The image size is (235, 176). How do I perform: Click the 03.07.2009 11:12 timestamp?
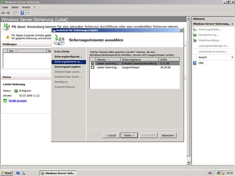29,96
